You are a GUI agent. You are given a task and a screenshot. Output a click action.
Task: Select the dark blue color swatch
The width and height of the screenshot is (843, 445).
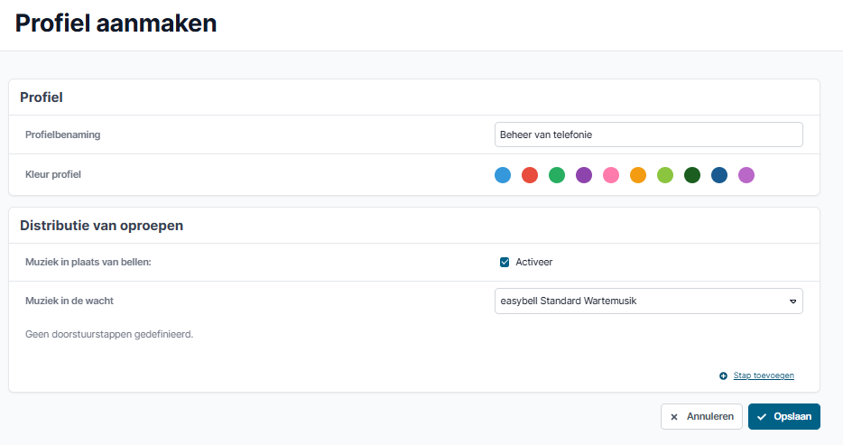point(719,175)
